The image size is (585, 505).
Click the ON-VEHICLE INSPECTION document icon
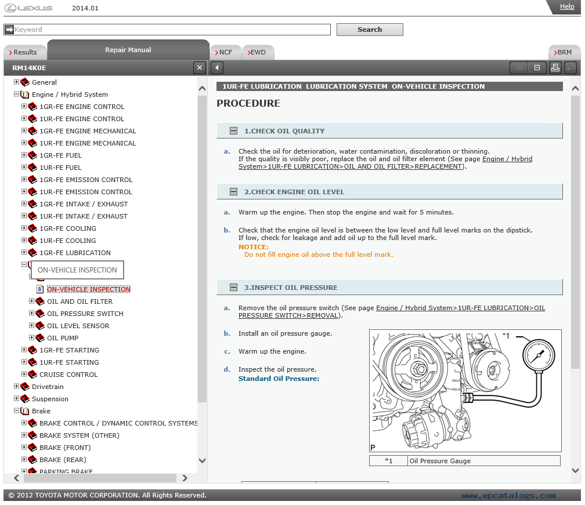(x=40, y=289)
